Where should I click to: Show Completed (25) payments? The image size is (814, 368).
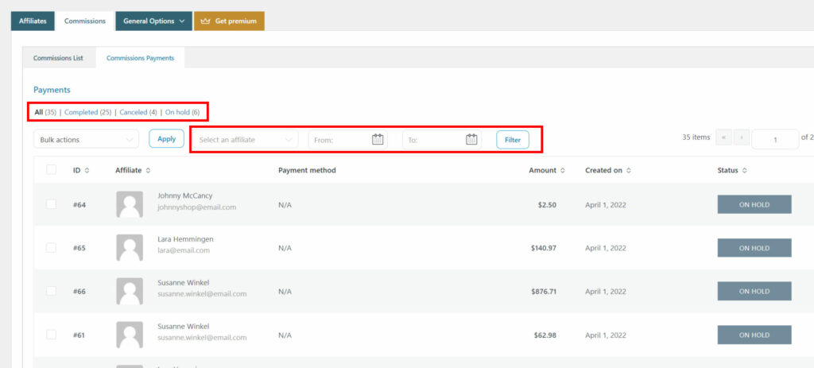click(x=87, y=112)
